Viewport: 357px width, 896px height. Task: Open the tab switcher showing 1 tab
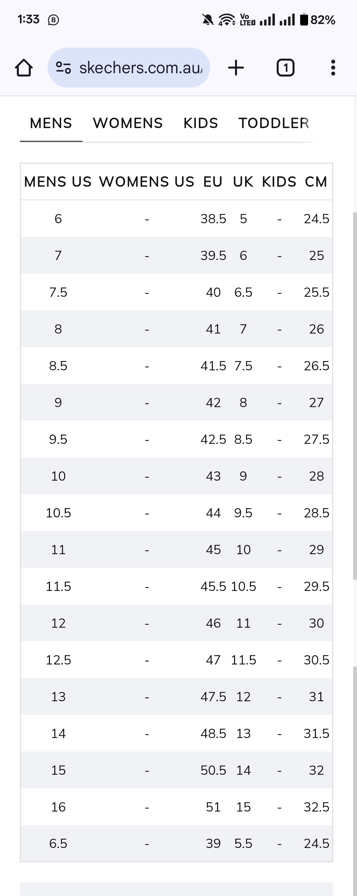286,68
